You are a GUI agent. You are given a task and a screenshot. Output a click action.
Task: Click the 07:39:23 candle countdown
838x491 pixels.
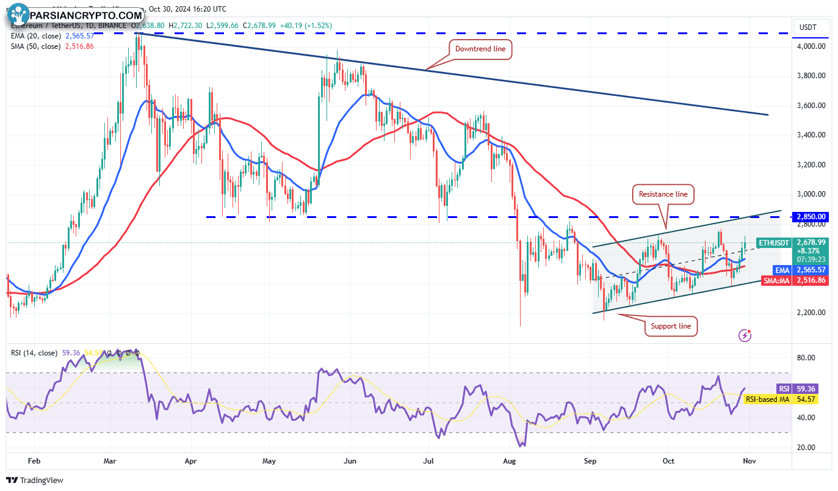click(811, 258)
